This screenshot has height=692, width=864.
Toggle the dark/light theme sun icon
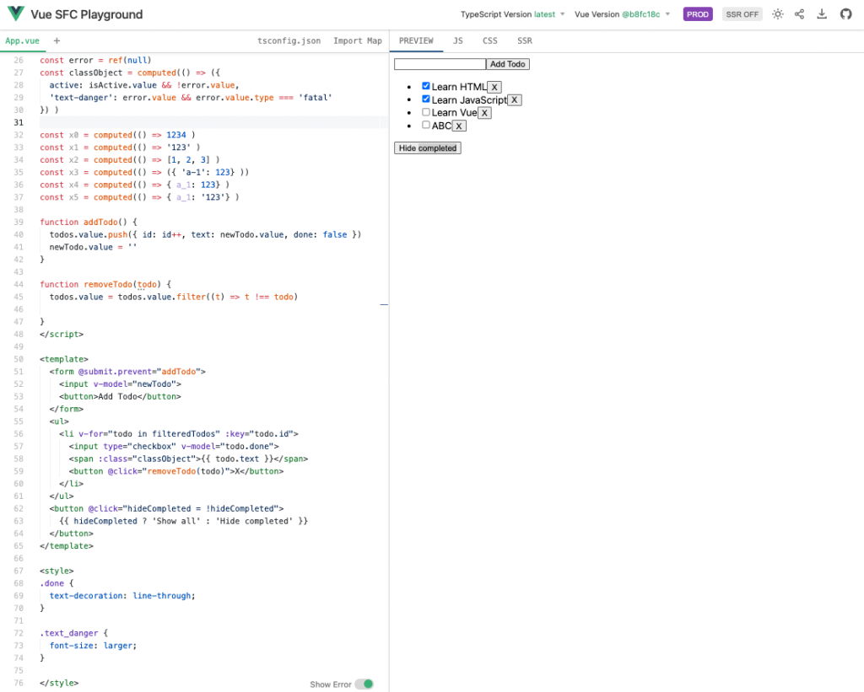777,14
